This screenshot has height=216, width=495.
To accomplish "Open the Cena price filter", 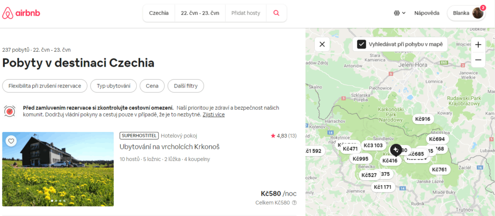I will click(152, 86).
